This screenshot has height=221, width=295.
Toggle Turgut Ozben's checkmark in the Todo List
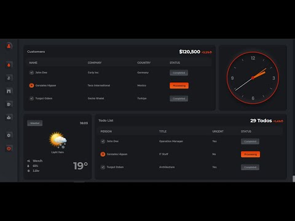(103, 167)
